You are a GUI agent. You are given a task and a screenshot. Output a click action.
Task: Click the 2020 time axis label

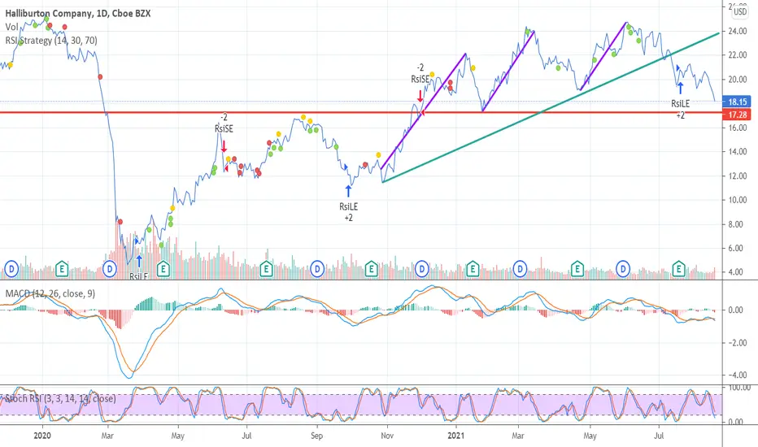point(42,436)
